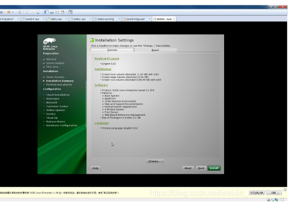288x202 pixels.
Task: Click the message log status bar icon
Action: click(x=282, y=200)
